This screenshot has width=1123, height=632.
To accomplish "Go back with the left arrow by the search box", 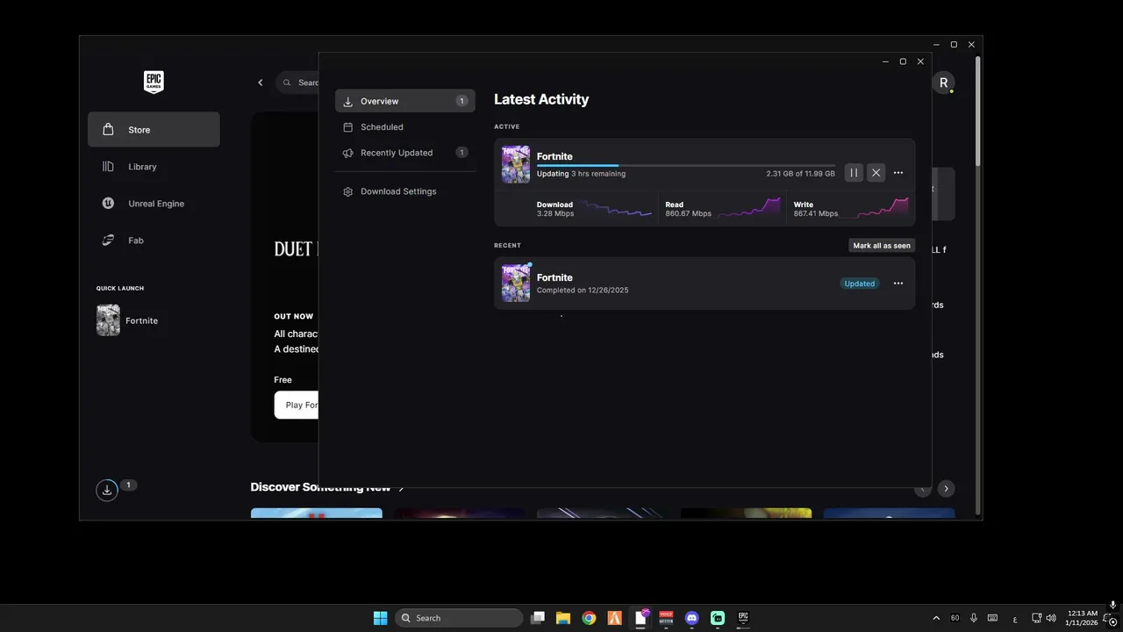I will (260, 83).
